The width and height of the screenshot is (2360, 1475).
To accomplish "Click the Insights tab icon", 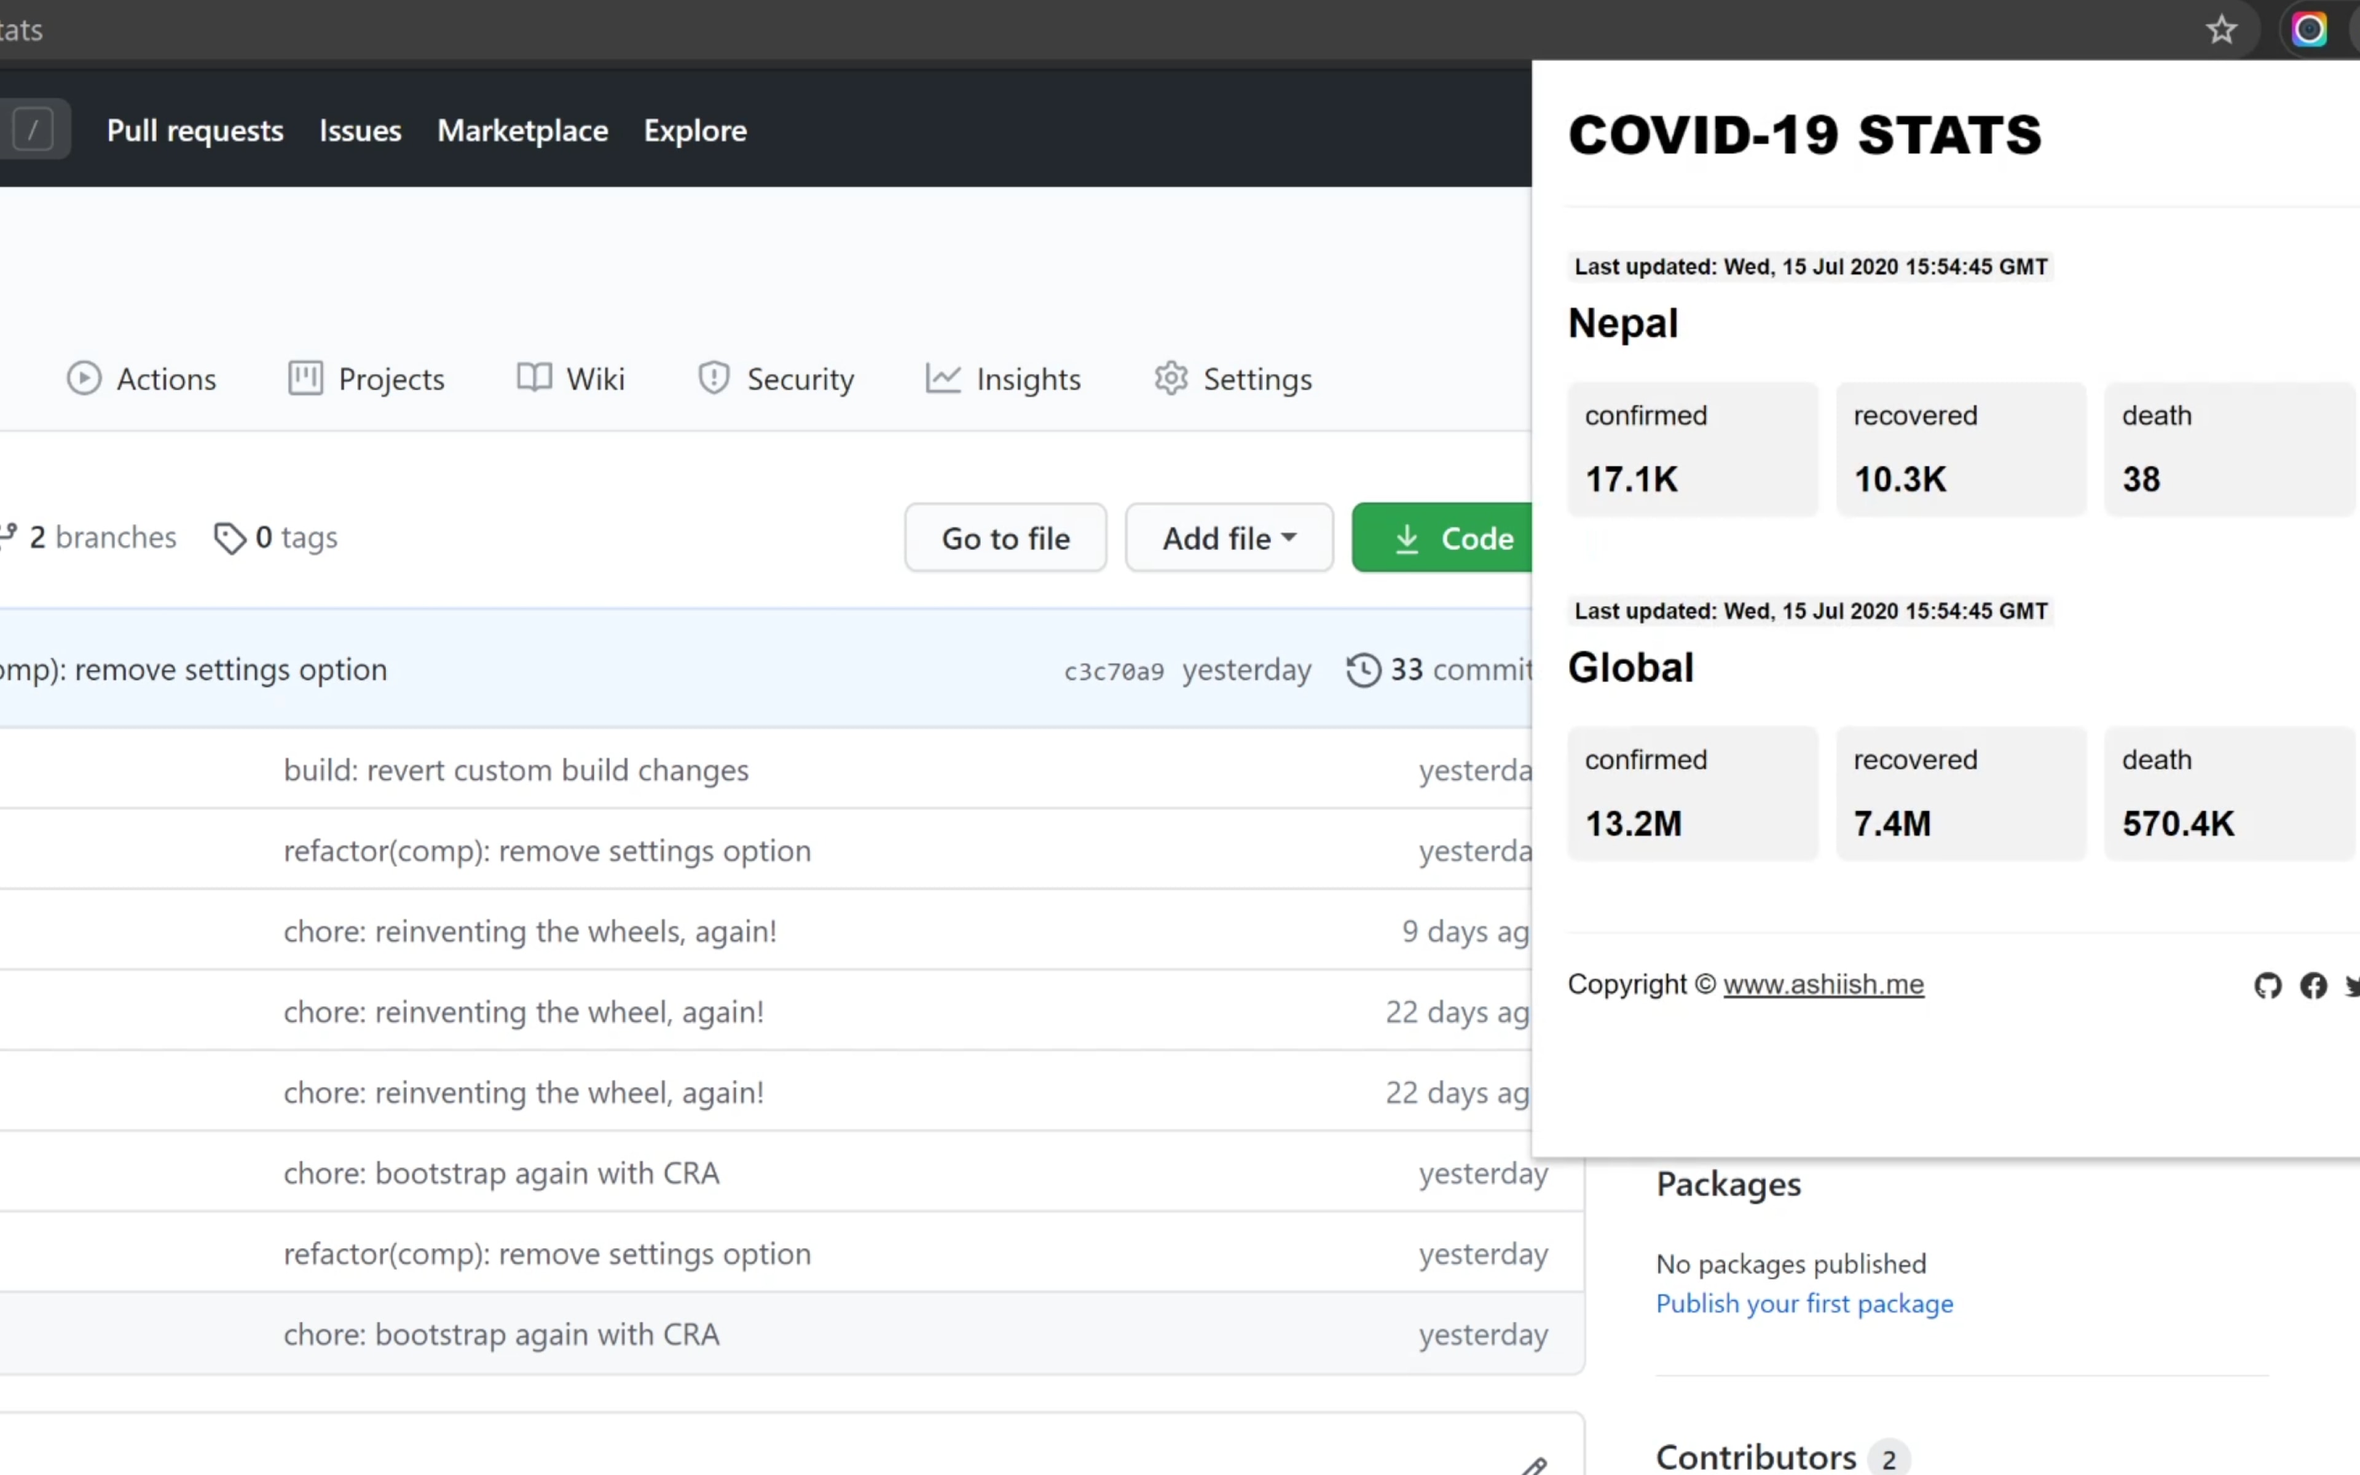I will click(943, 377).
